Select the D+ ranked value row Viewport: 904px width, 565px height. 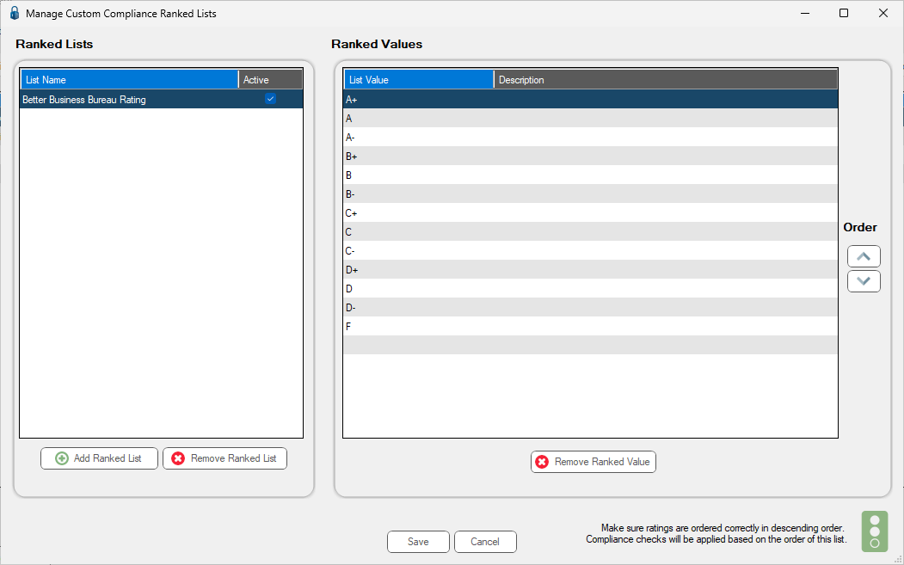coord(590,270)
